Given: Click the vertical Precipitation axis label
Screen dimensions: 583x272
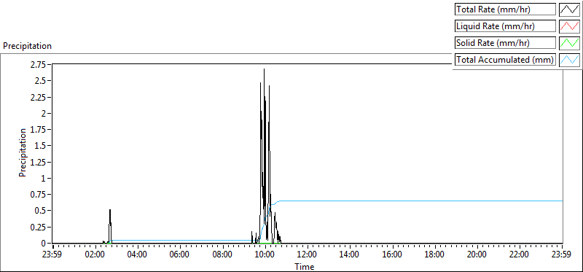Looking at the screenshot, I should pos(23,152).
